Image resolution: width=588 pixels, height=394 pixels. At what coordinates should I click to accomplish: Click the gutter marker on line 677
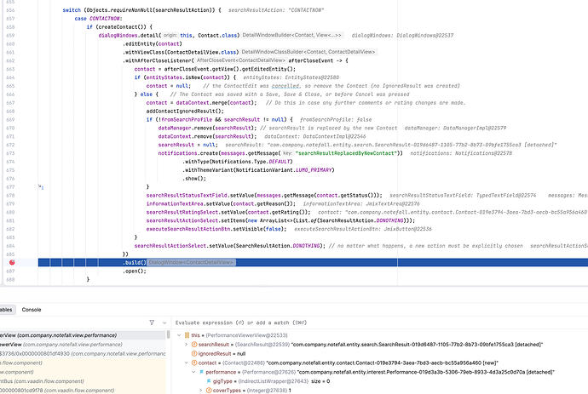tap(41, 186)
